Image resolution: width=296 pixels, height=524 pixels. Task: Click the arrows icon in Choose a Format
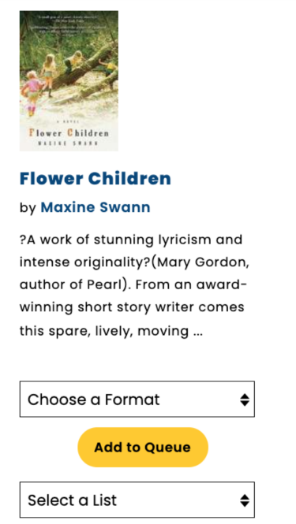pos(245,400)
